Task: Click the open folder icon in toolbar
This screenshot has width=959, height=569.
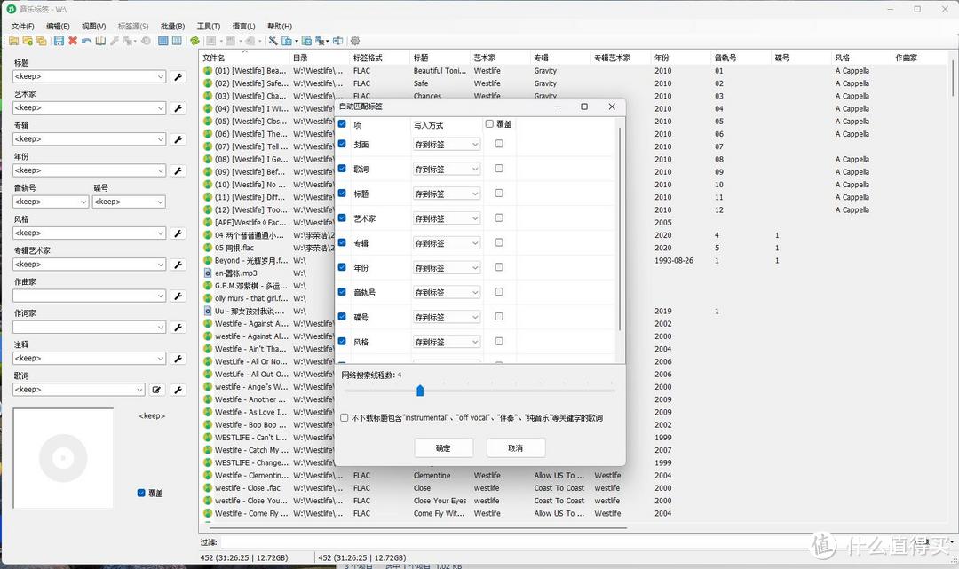Action: coord(15,41)
